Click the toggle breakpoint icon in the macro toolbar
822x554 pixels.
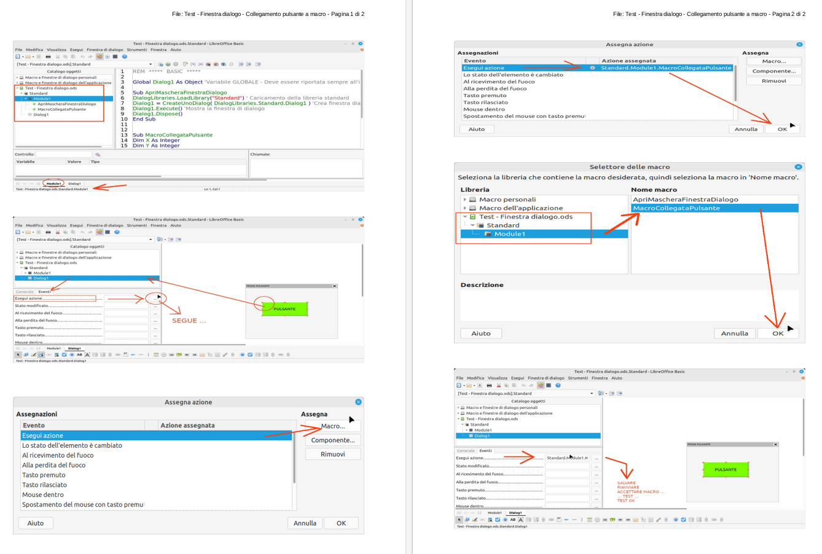tap(208, 64)
